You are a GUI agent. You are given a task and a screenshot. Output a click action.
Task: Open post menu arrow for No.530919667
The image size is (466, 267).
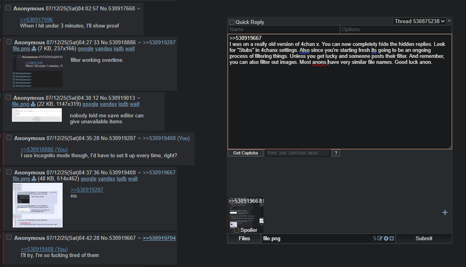(x=139, y=238)
